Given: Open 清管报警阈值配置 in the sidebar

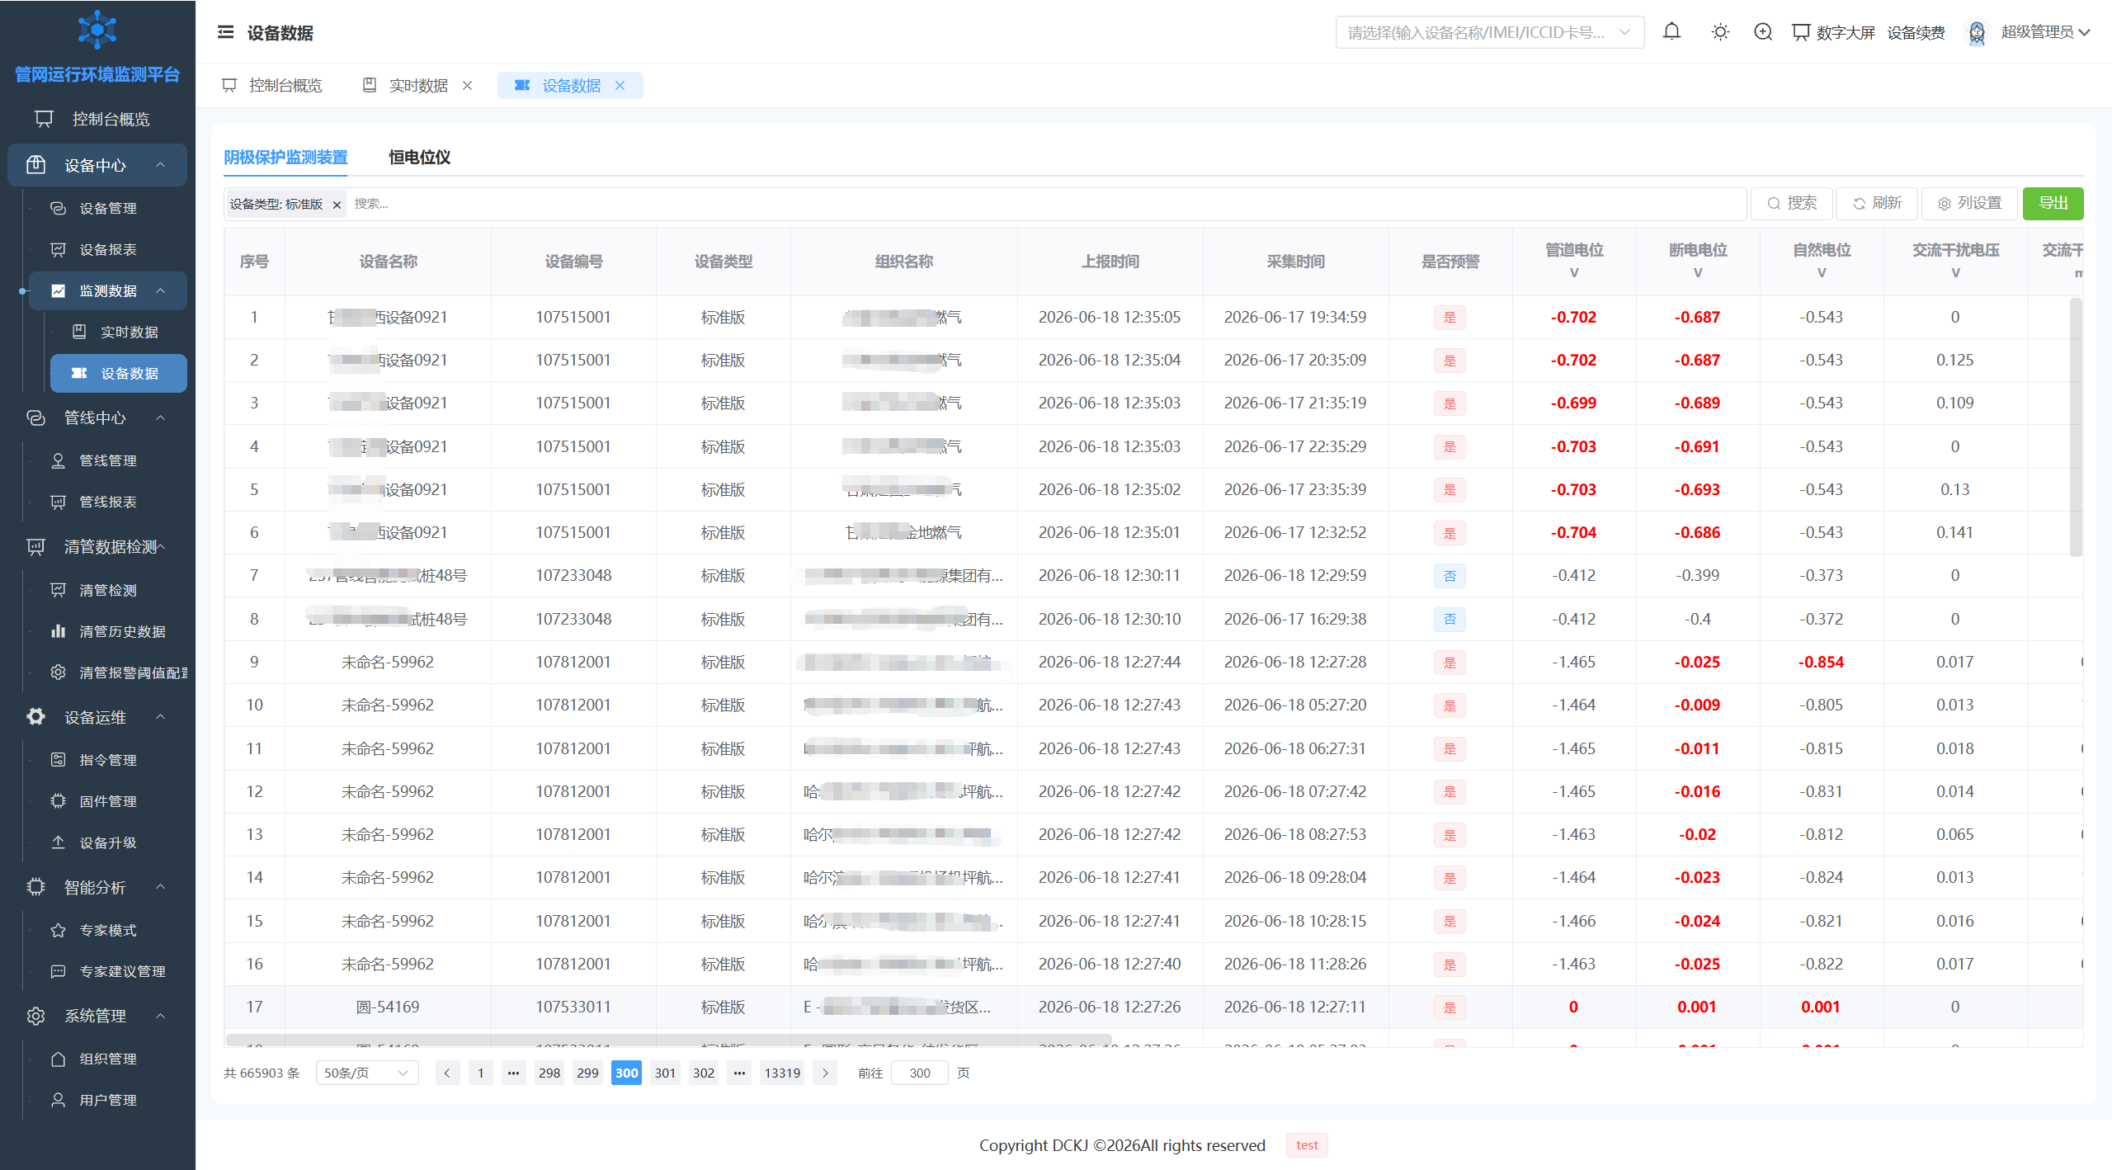Looking at the screenshot, I should click(x=133, y=672).
